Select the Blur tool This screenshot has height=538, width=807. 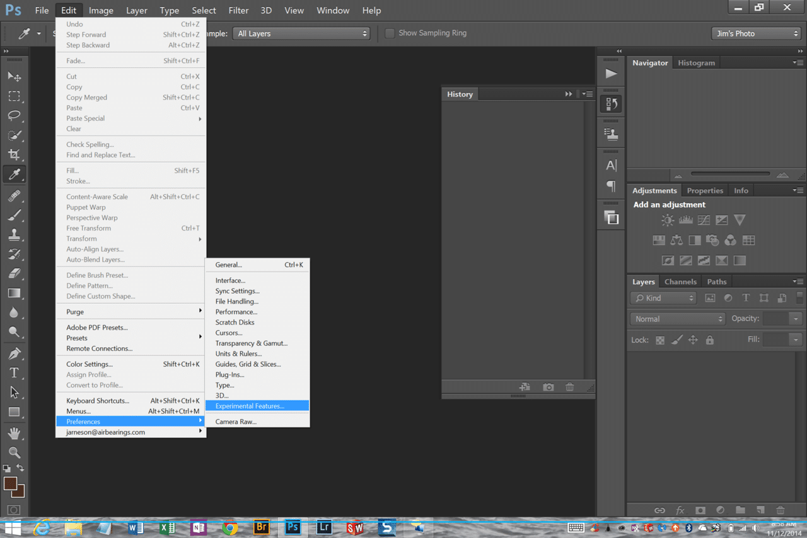tap(14, 313)
